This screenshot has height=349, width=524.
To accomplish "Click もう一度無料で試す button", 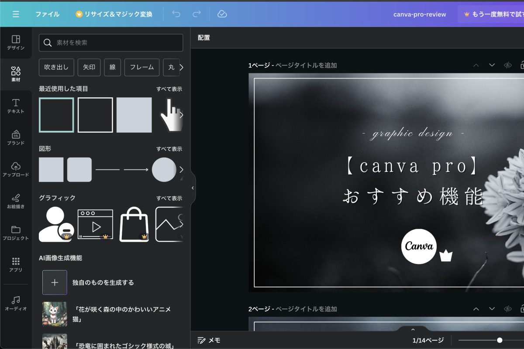I will pos(503,14).
